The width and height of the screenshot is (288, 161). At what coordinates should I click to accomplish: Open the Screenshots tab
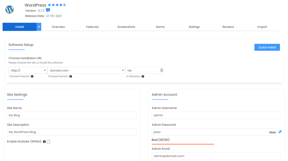(x=126, y=27)
